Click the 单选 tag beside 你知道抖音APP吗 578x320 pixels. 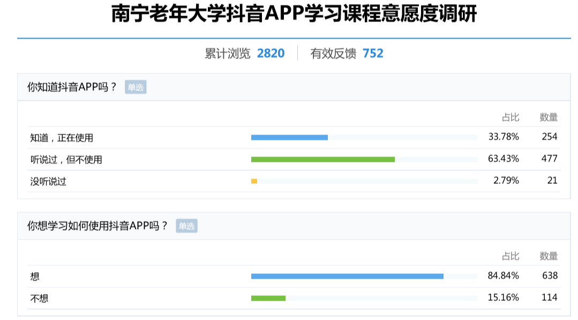136,87
